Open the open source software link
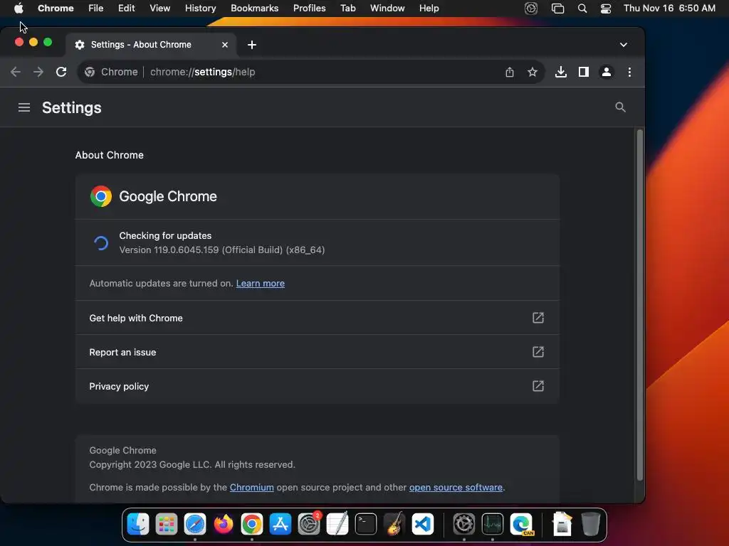Viewport: 729px width, 546px height. pos(456,487)
